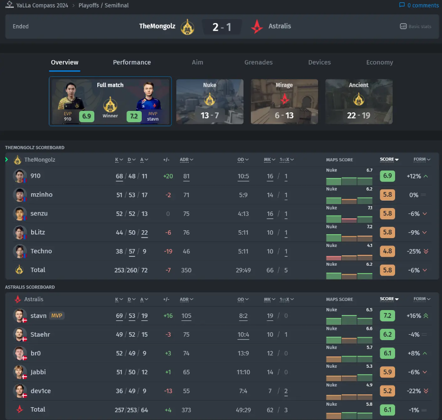This screenshot has width=442, height=420.
Task: Open the Economy tab
Action: pyautogui.click(x=379, y=63)
